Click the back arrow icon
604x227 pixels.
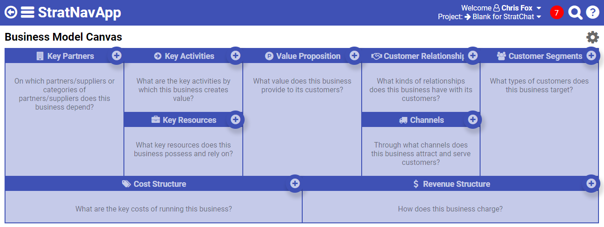(x=11, y=12)
